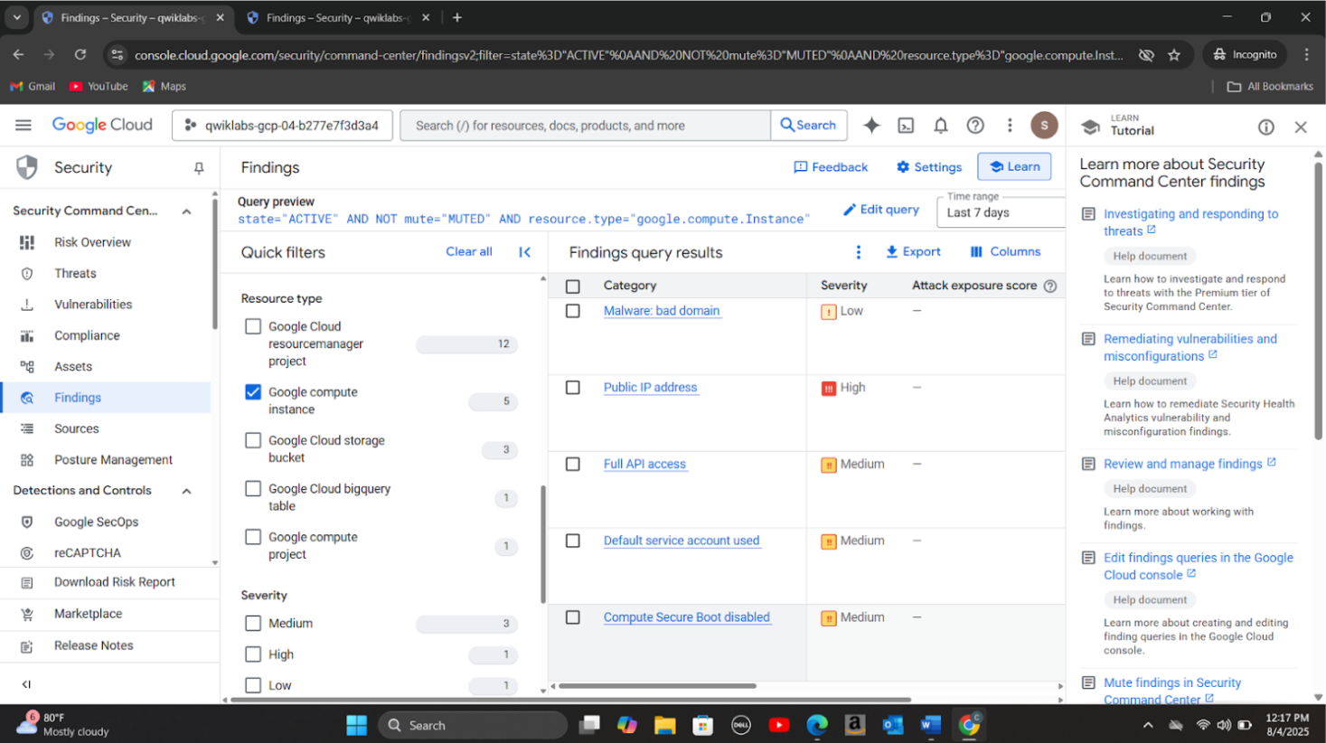1326x743 pixels.
Task: Select the Public IP address finding checkbox
Action: 573,388
